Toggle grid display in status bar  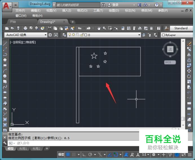click(68, 155)
